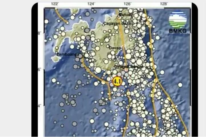Viewport: 206px width, 137px height.
Task: Click the 6° latitude label
Action: point(39,69)
